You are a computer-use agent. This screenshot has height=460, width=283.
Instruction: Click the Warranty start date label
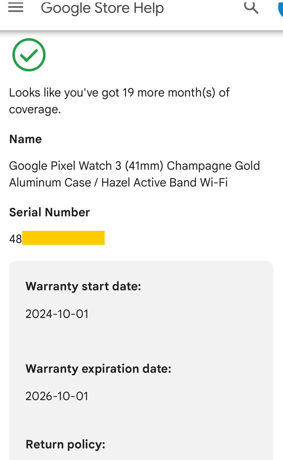(83, 286)
